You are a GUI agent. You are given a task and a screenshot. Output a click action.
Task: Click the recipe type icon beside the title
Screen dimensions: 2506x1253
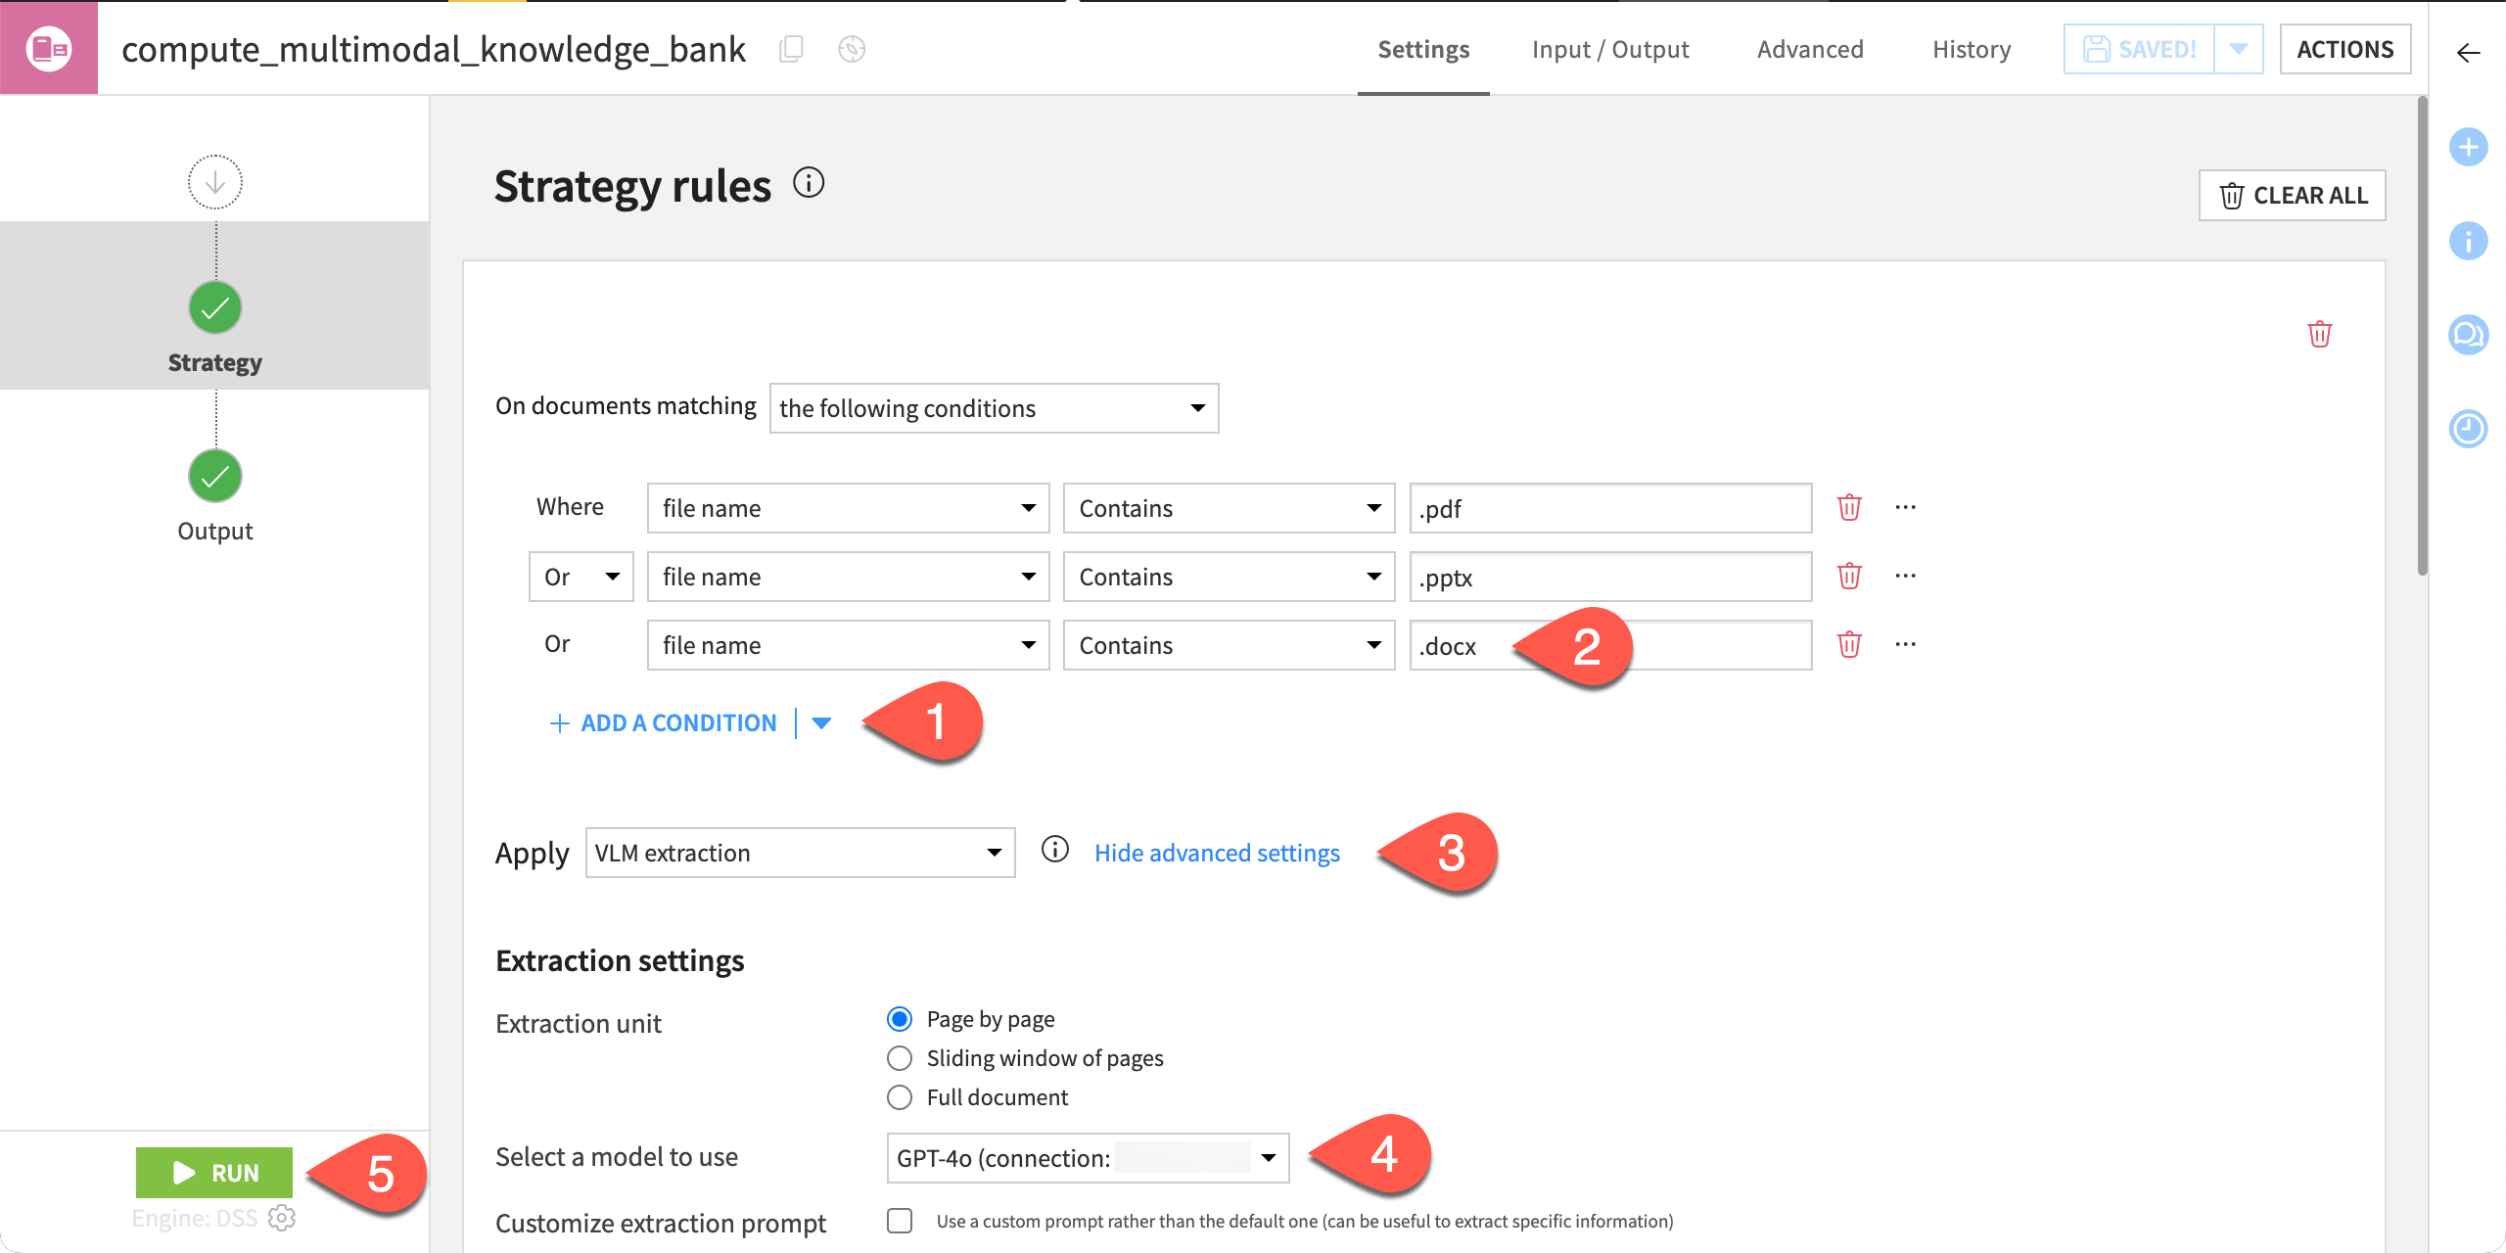coord(49,48)
